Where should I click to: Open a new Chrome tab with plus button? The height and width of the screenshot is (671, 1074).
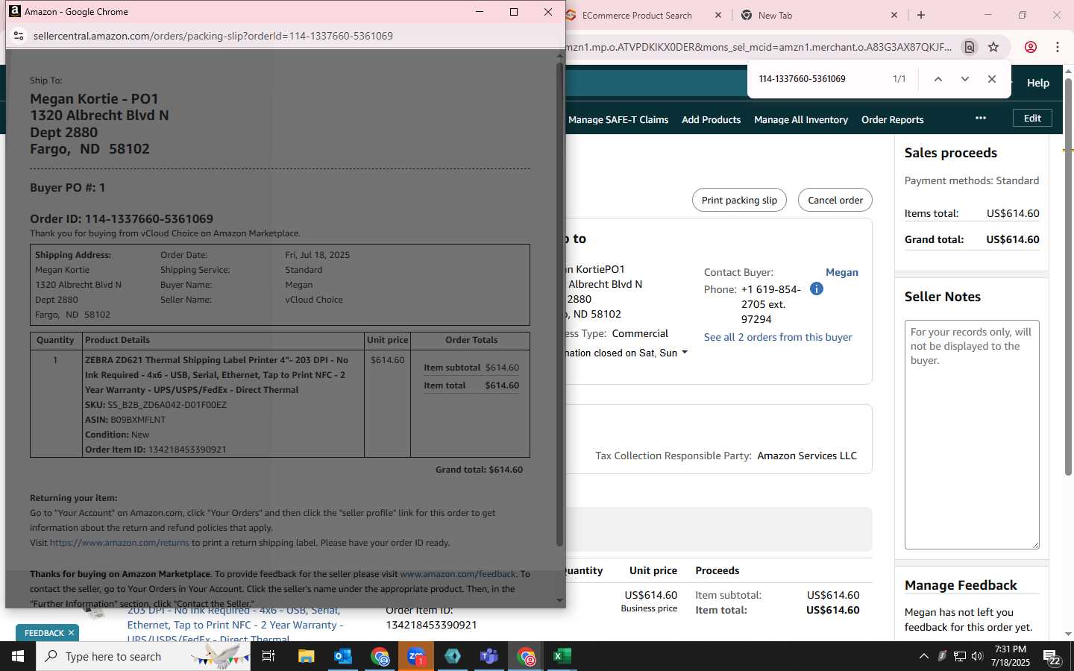[921, 15]
